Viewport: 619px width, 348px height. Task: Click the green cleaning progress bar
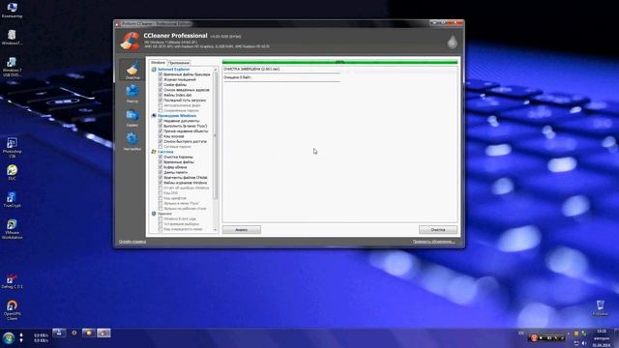tap(339, 62)
